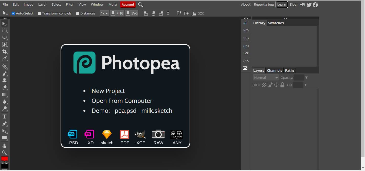
Task: Enable the Transform controls checkbox
Action: (x=39, y=13)
